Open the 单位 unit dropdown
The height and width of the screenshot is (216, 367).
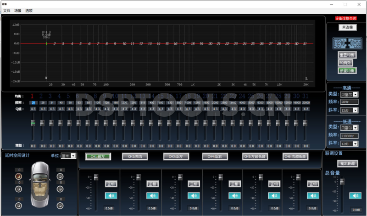click(73, 156)
